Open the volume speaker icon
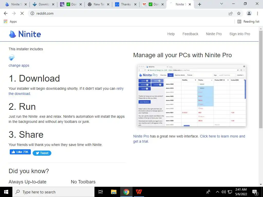Viewport: 263px width, 197px height. [224, 192]
